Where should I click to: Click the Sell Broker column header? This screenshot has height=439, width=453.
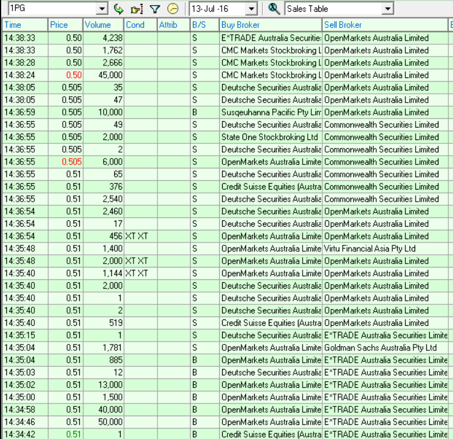(385, 25)
